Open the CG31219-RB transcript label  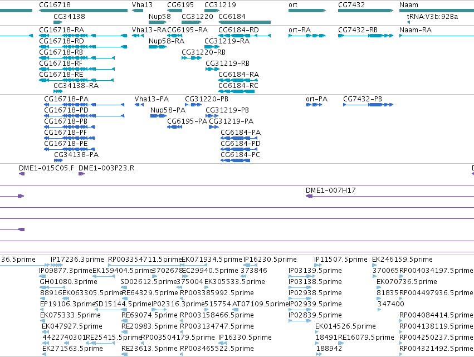228,63
